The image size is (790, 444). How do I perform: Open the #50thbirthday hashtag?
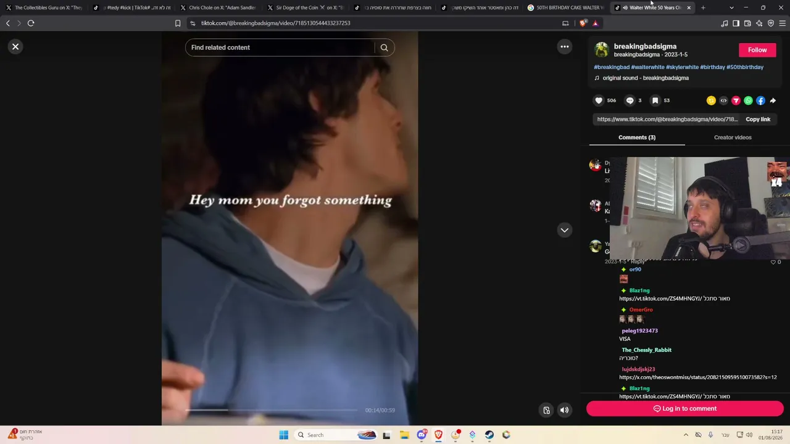[745, 67]
